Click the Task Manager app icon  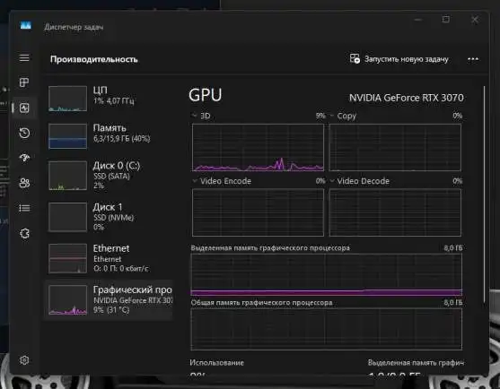(26, 25)
